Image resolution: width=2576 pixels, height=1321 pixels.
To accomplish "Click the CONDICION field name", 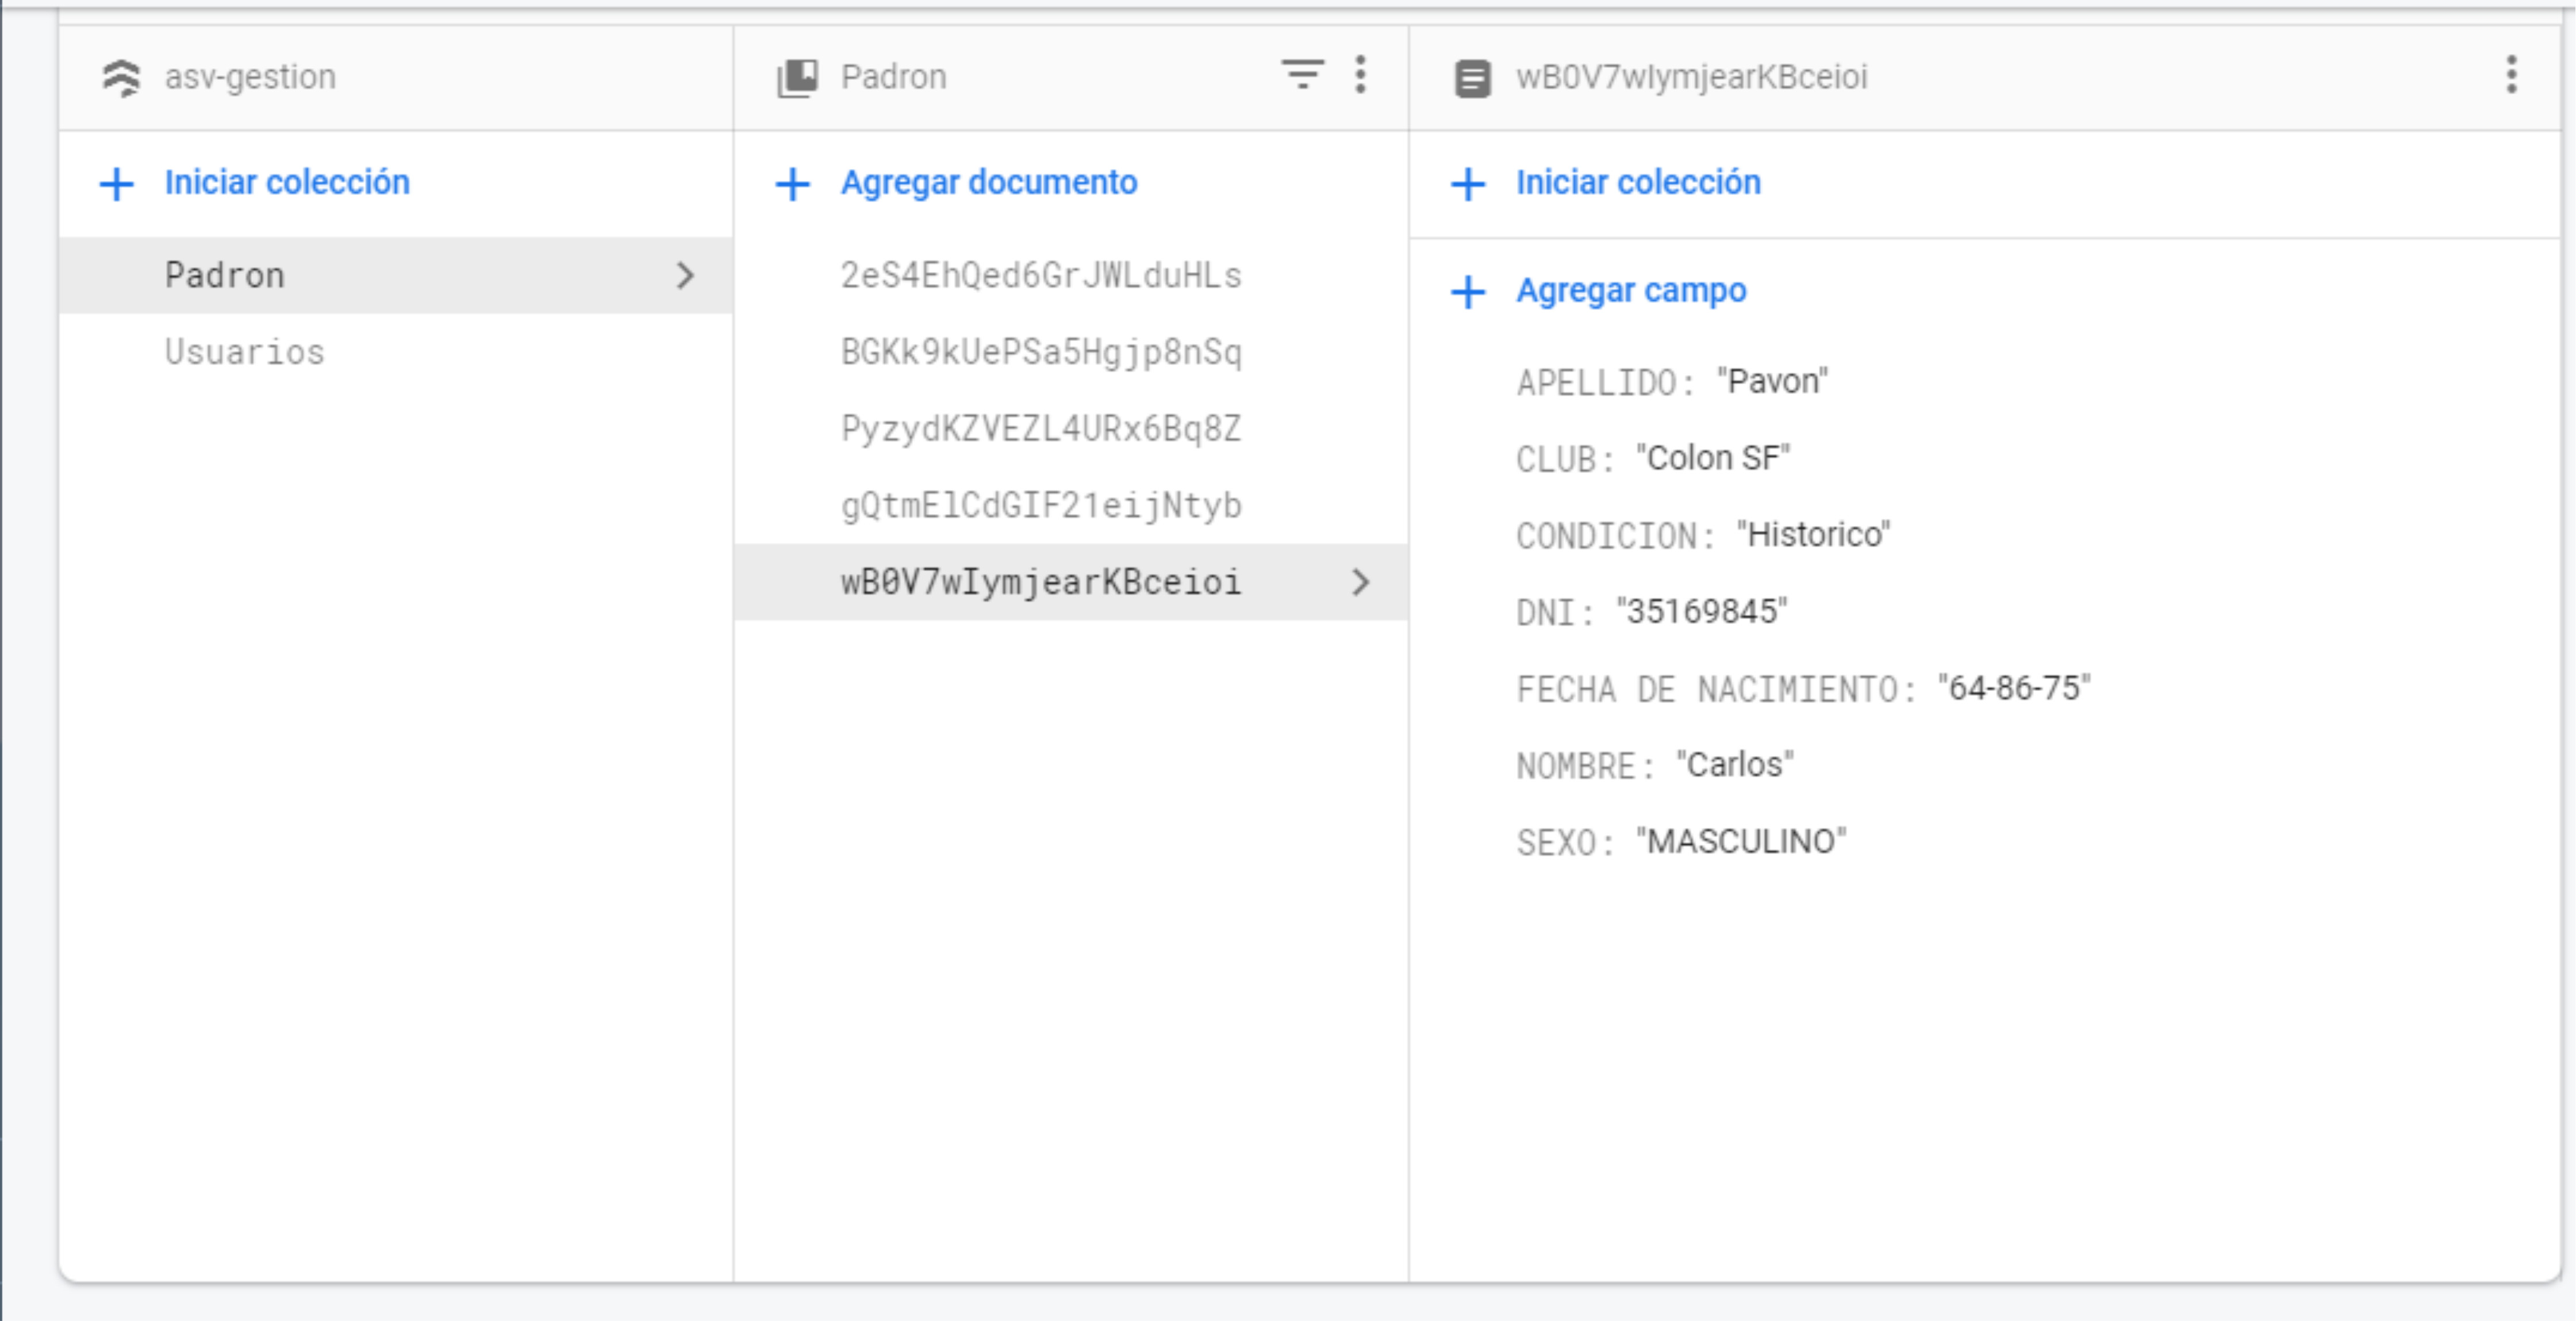I will tap(1615, 537).
